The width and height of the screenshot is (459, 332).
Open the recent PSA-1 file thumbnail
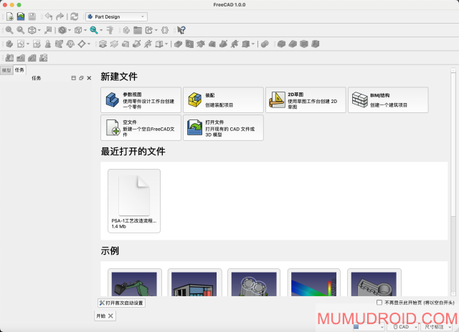(134, 201)
